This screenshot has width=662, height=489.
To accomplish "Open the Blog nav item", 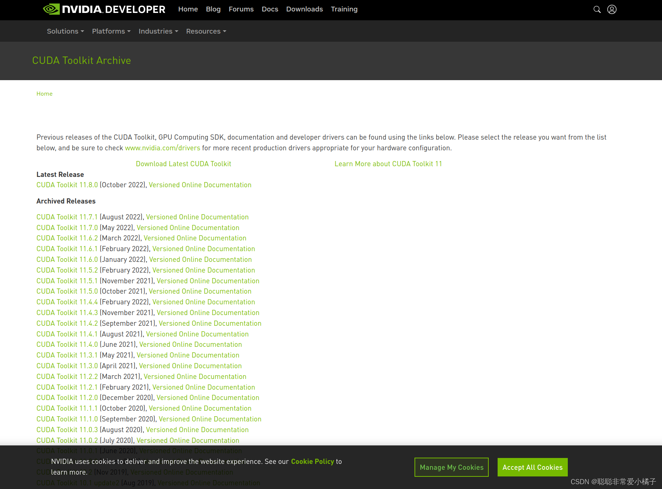I will point(213,9).
